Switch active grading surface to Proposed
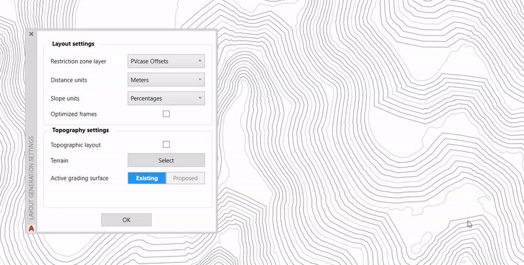Image resolution: width=524 pixels, height=265 pixels. (x=185, y=178)
